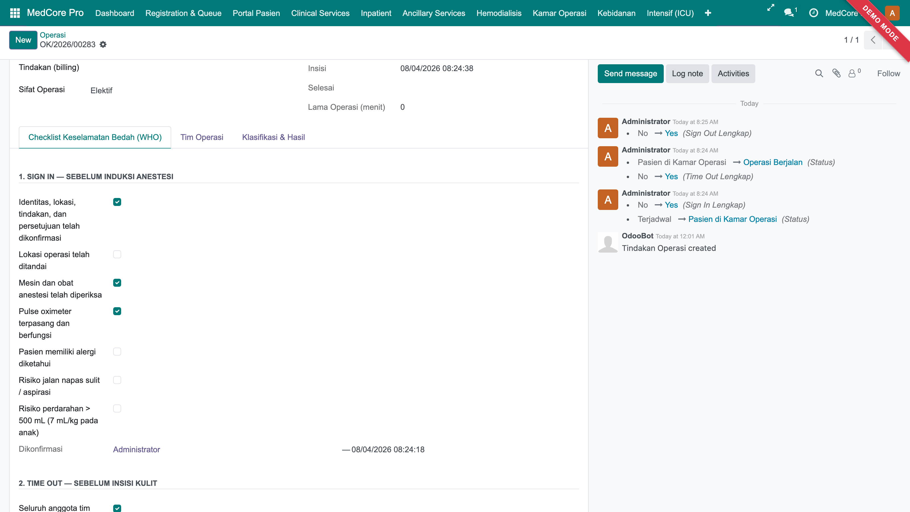Click the New record button

point(23,40)
